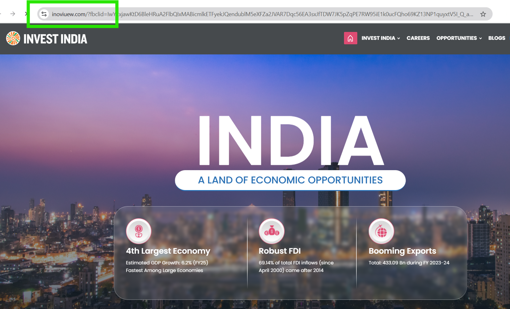
Task: Expand the INVEST INDIA nav menu
Action: click(x=381, y=38)
